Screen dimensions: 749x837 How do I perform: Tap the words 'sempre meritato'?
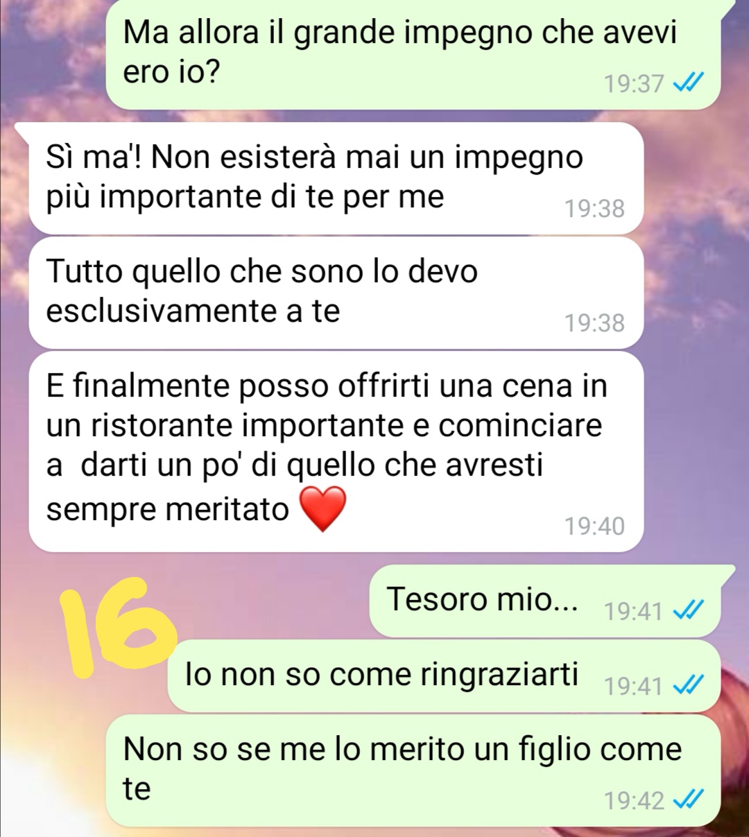point(167,510)
